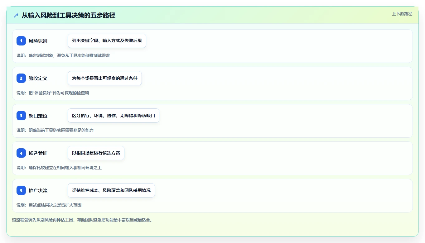Click the 验收定义 step label
The width and height of the screenshot is (425, 243).
click(x=38, y=78)
